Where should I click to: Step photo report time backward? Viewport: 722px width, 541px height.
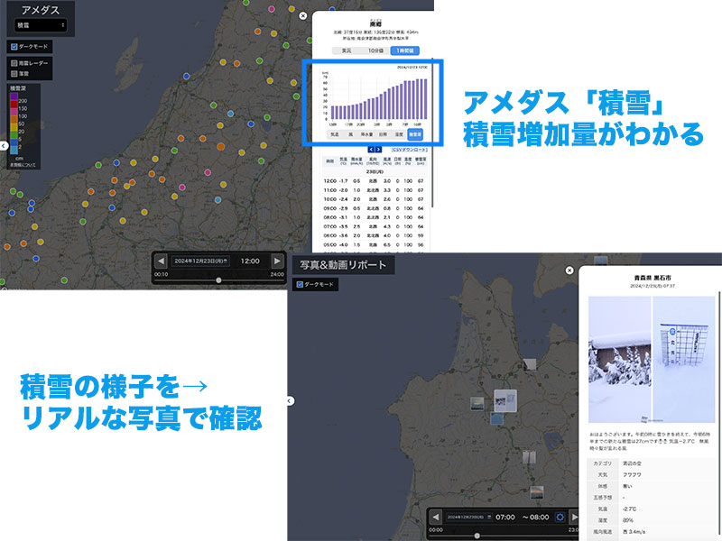coord(436,517)
